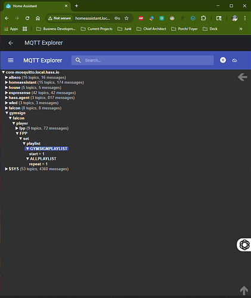The width and height of the screenshot is (251, 298).
Task: Collapse the core-mosquitto.local.hass.io root node
Action: [x=4, y=72]
